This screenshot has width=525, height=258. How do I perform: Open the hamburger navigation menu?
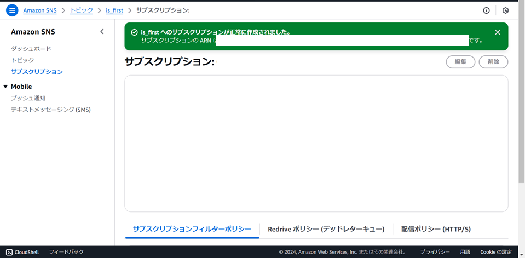tap(12, 10)
